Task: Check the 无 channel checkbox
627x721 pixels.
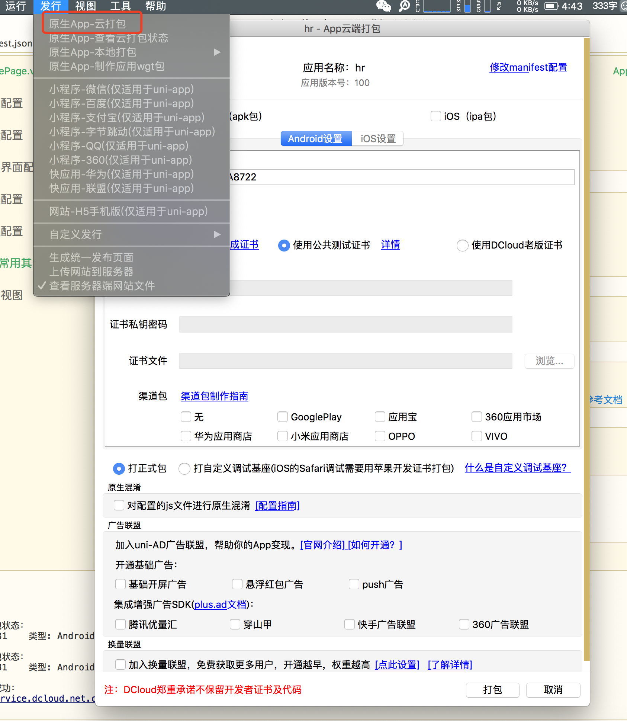Action: click(186, 417)
